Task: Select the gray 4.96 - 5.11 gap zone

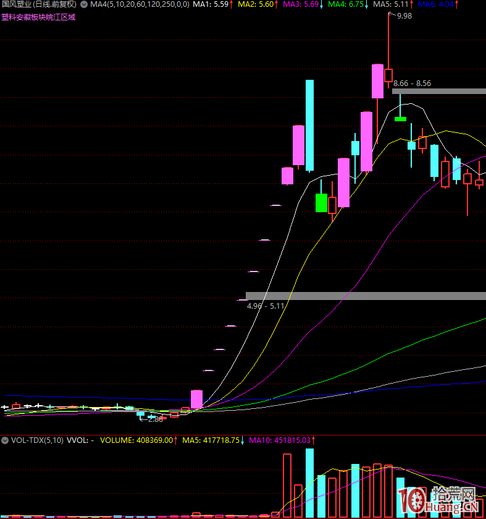Action: 366,296
